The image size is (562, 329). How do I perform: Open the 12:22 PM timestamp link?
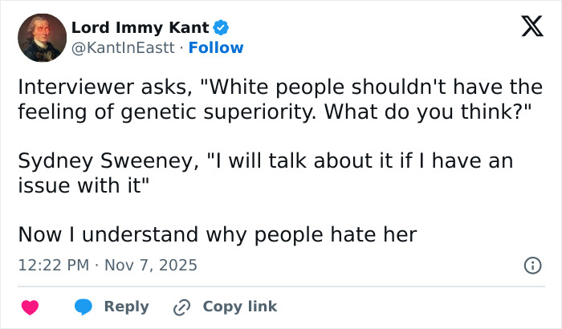click(52, 265)
